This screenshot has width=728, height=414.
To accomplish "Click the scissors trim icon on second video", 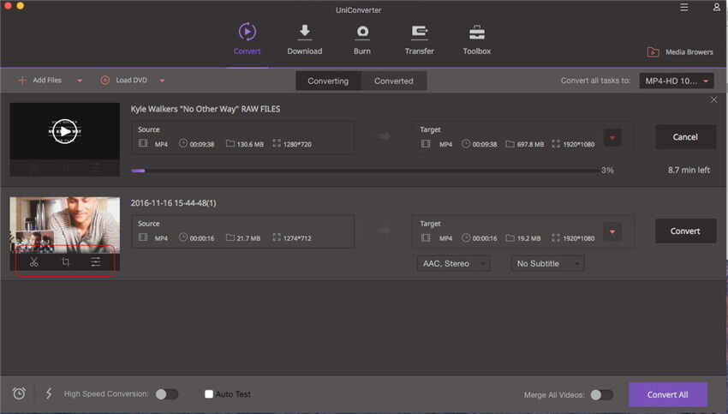I will pyautogui.click(x=34, y=262).
